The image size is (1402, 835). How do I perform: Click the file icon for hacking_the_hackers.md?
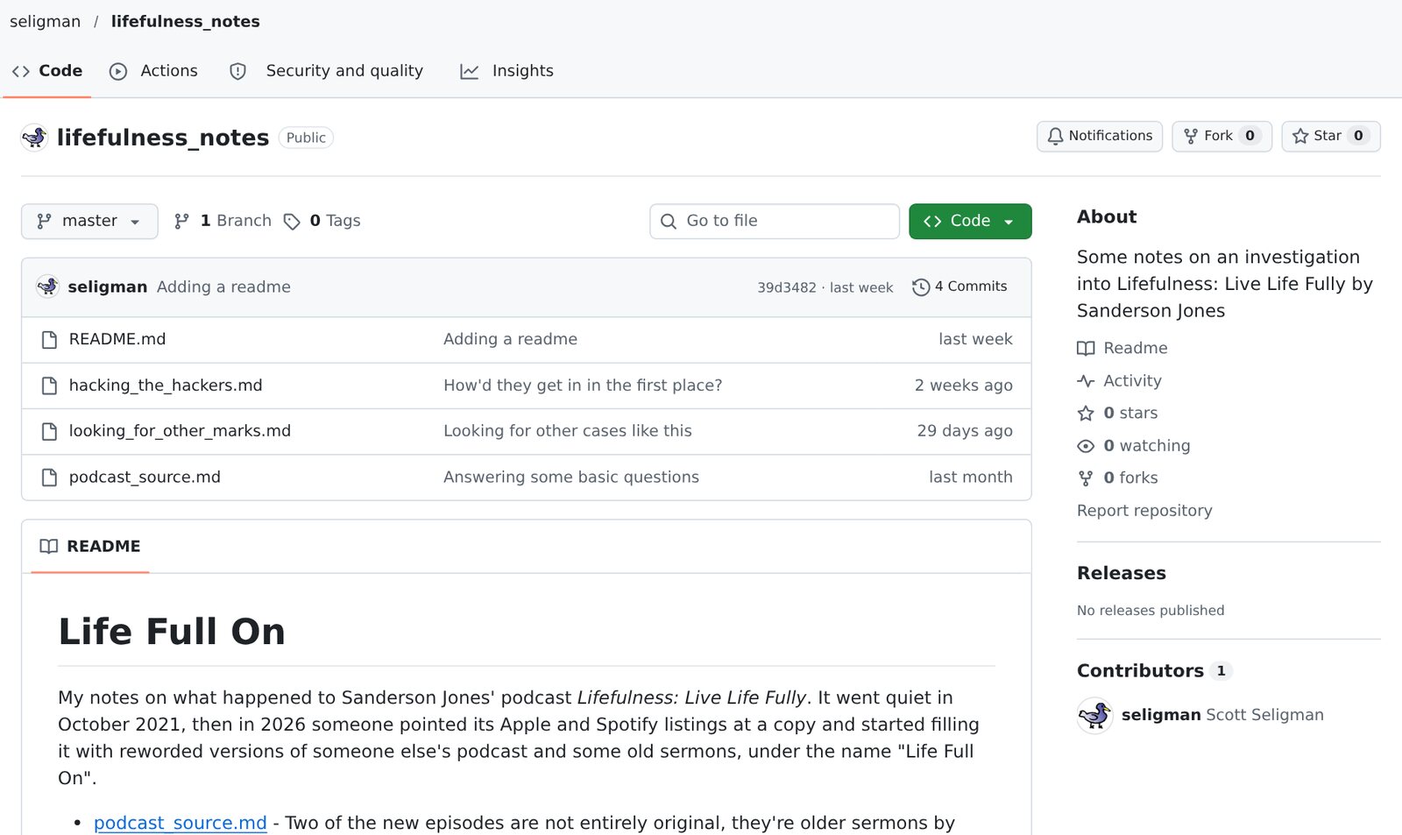coord(50,386)
